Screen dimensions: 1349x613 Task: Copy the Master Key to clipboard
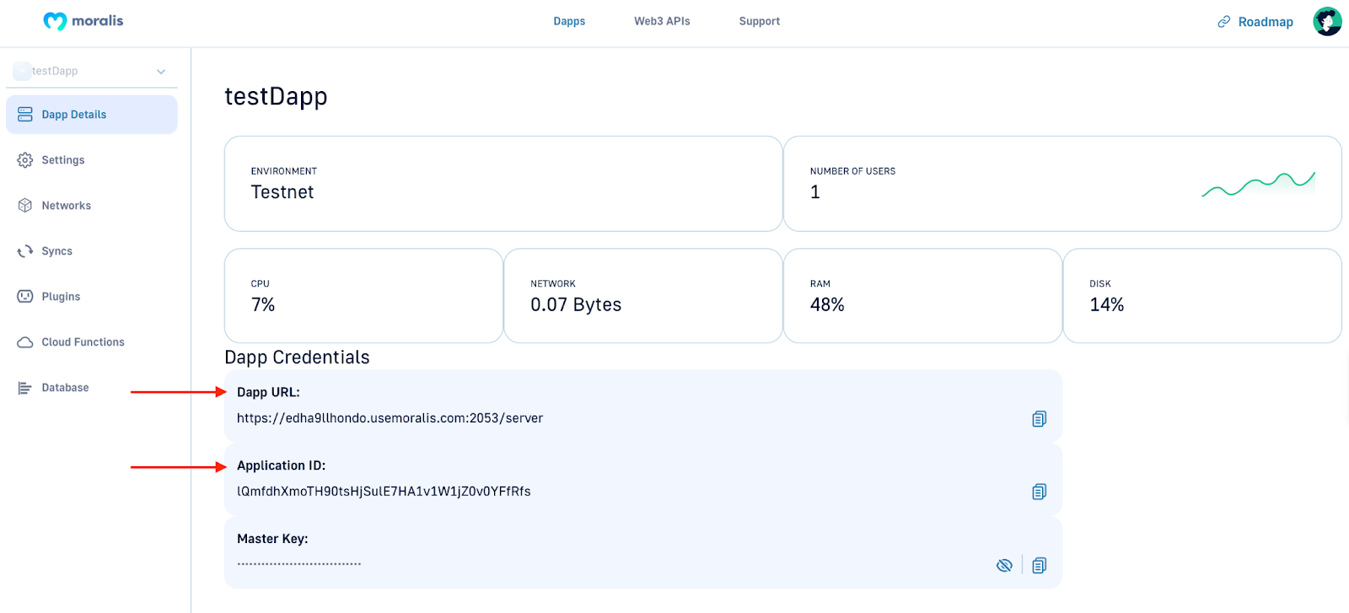1040,565
